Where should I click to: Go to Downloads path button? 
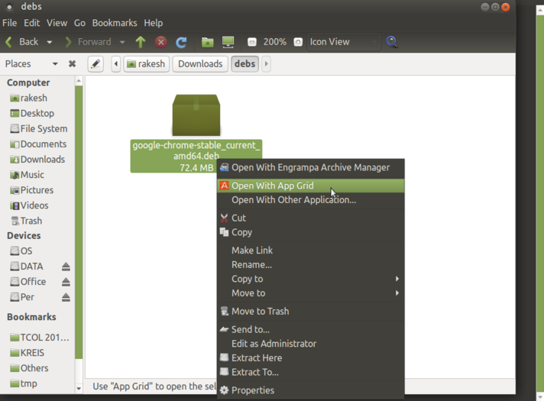[x=200, y=64]
